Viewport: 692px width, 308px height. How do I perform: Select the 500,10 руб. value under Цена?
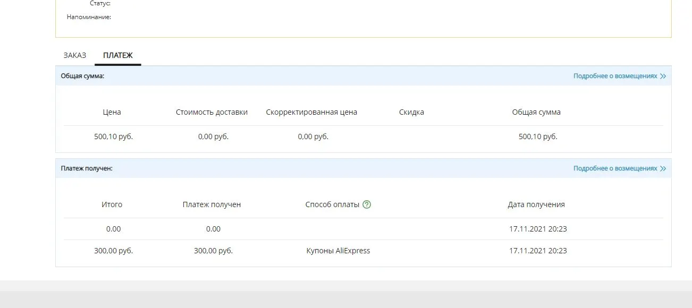(113, 136)
